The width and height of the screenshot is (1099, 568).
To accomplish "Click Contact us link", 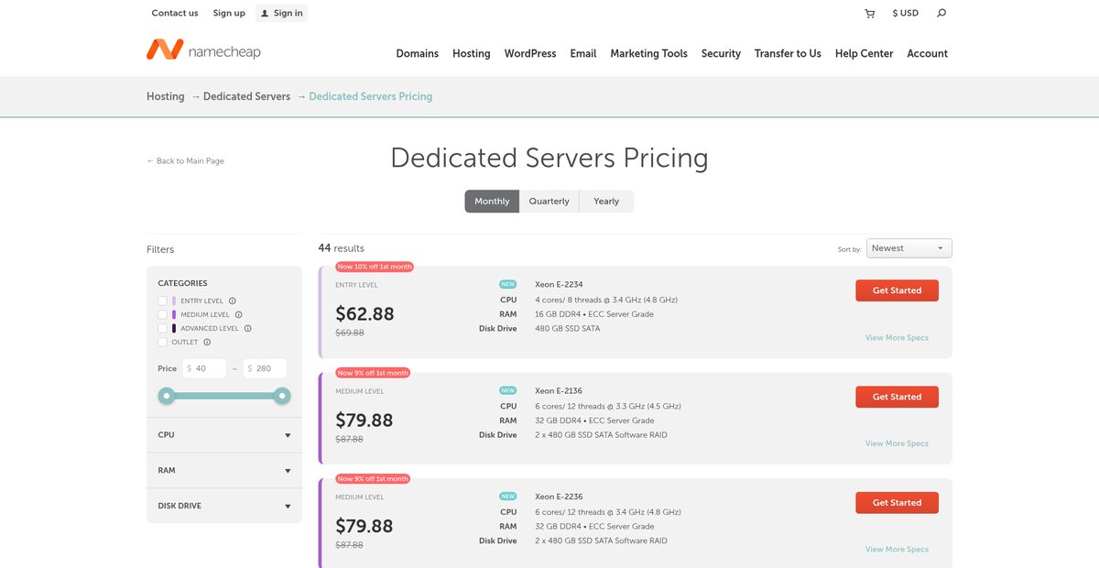I will pyautogui.click(x=175, y=13).
